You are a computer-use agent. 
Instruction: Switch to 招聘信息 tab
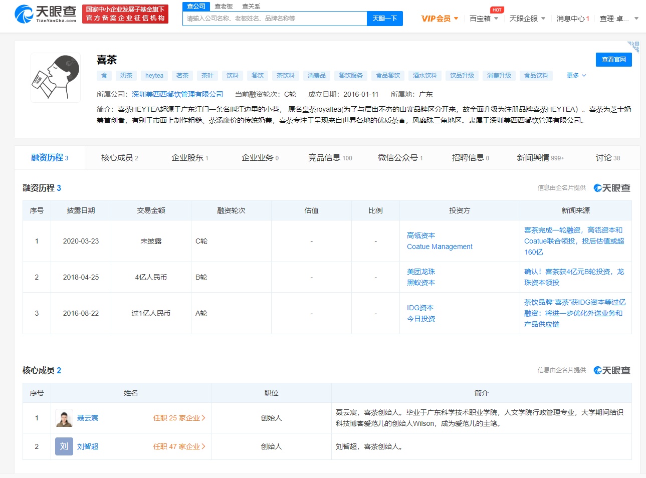(x=471, y=158)
